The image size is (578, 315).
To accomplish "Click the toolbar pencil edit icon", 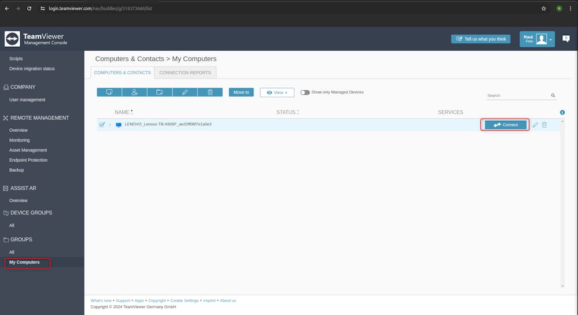I will pyautogui.click(x=185, y=92).
